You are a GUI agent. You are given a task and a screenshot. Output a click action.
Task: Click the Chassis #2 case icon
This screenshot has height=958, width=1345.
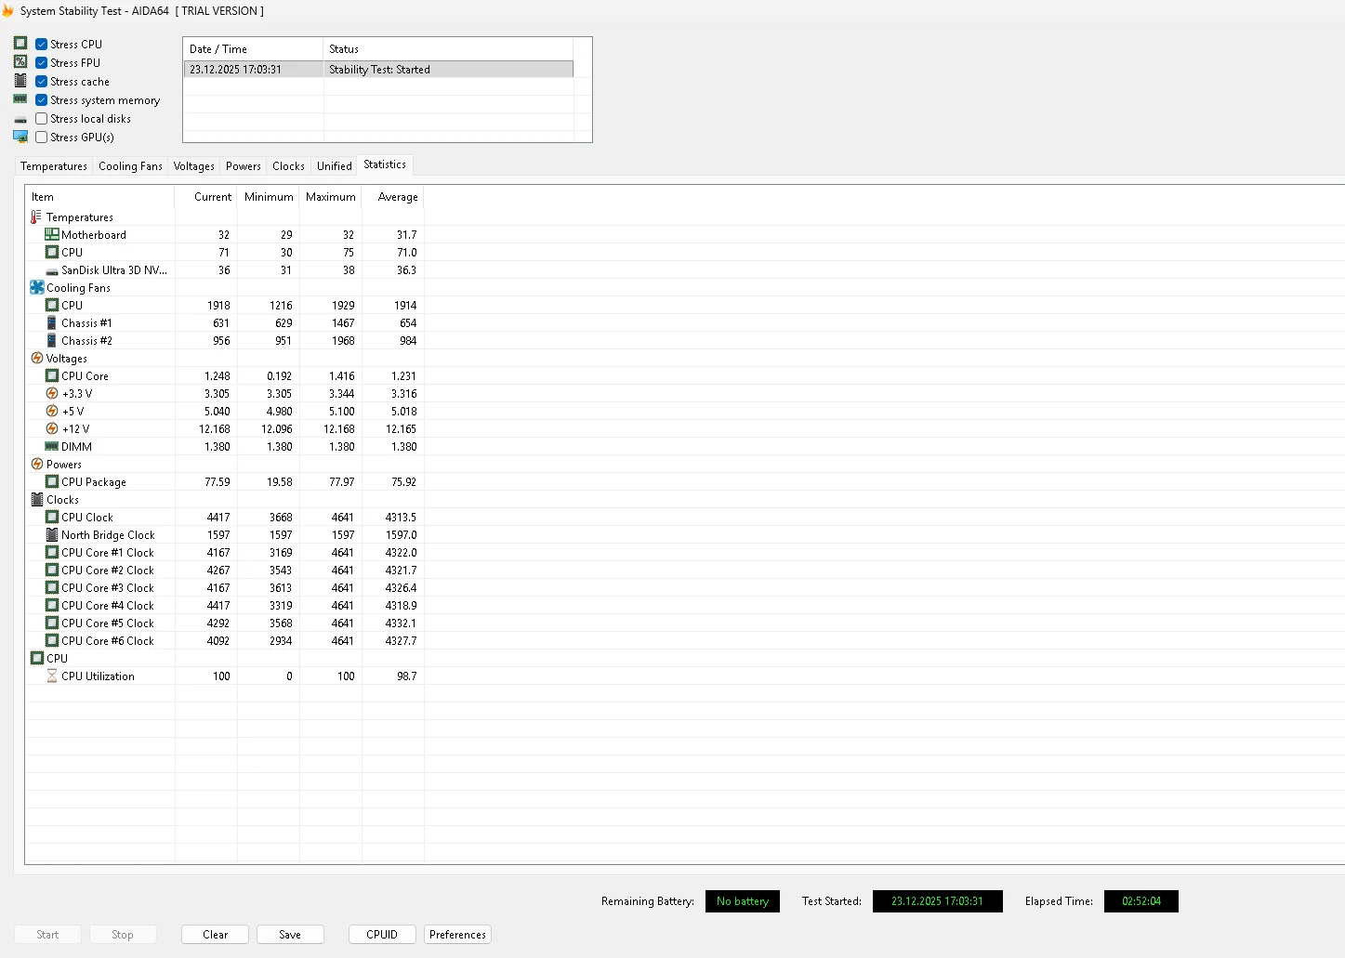tap(52, 341)
